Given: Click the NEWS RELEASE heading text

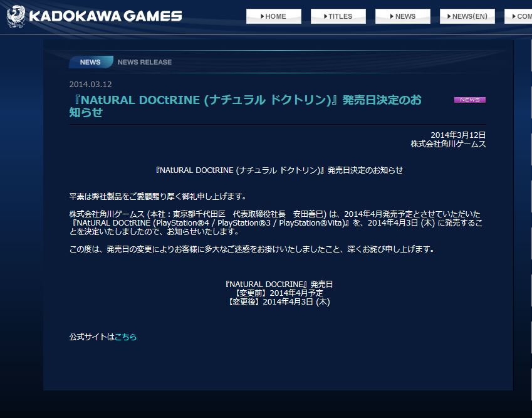Looking at the screenshot, I should click(x=145, y=62).
